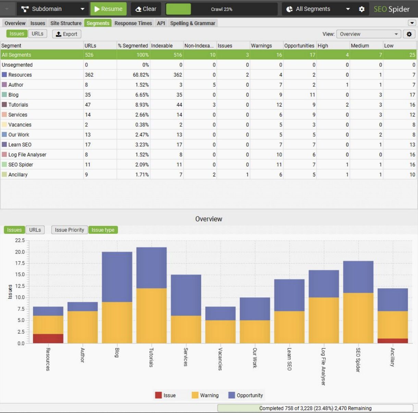Open the View Overview combo box

click(x=369, y=34)
